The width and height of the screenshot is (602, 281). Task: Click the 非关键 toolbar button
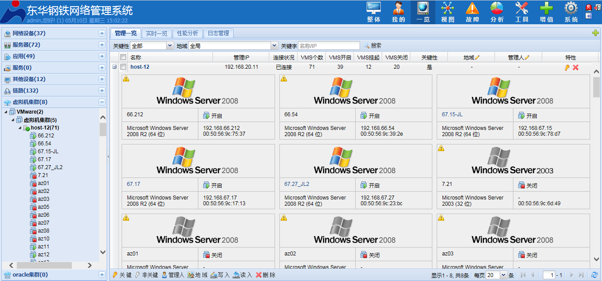pos(147,275)
